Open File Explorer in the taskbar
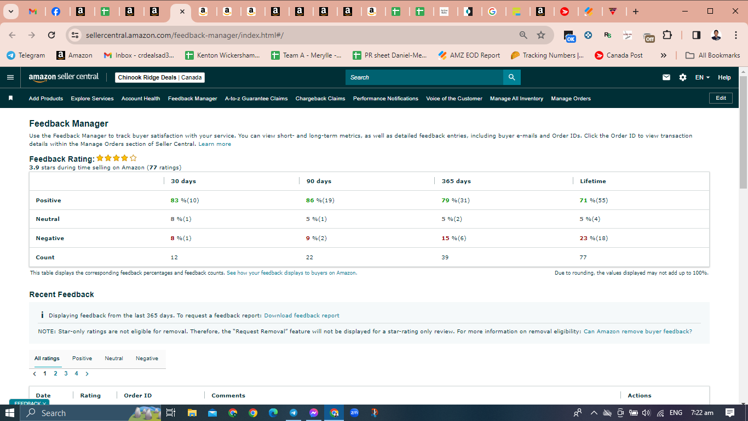 (x=192, y=413)
